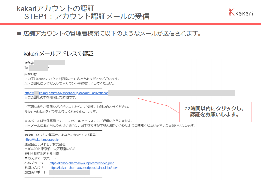The height and width of the screenshot is (180, 261).
Task: Click the bullet text '店舗アカウントの管理者様宛に…'
Action: coord(112,34)
